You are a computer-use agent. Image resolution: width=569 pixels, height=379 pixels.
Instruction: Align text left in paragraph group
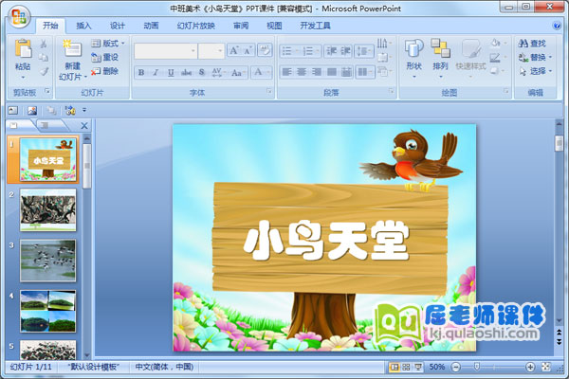point(287,72)
